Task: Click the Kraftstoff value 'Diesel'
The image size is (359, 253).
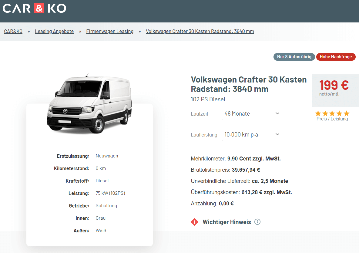Action: point(102,180)
